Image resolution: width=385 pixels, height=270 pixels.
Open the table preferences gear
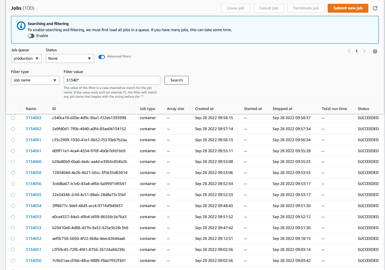(375, 51)
